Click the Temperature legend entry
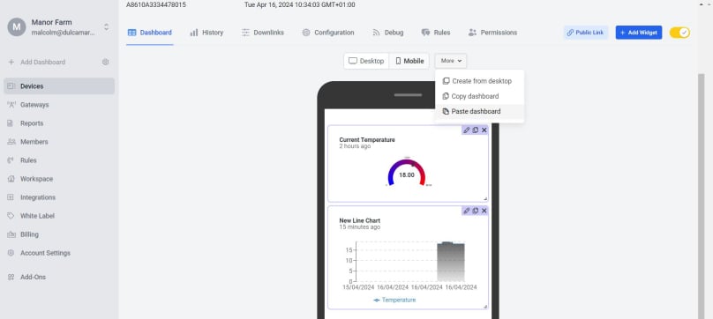This screenshot has height=319, width=713. pyautogui.click(x=394, y=300)
